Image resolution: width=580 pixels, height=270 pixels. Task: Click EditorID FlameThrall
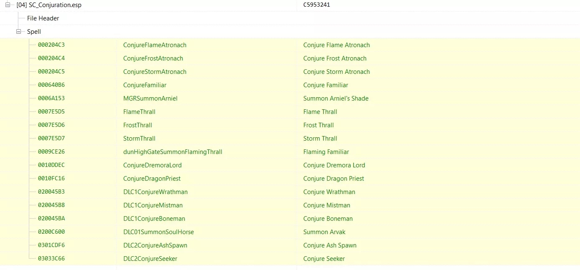pos(139,112)
